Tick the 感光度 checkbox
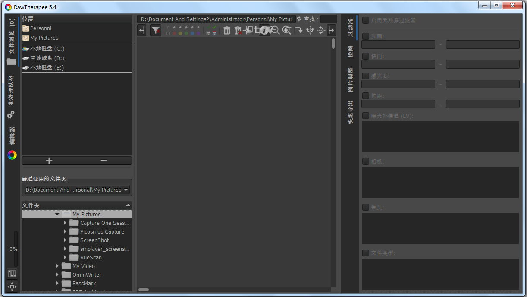The image size is (527, 297). pyautogui.click(x=366, y=76)
